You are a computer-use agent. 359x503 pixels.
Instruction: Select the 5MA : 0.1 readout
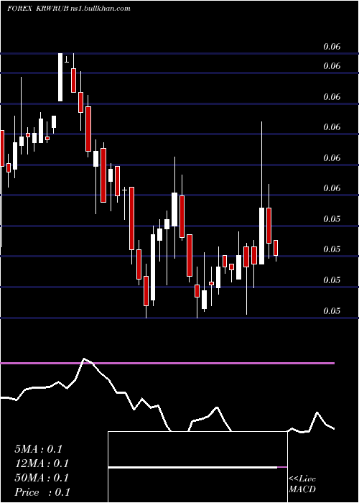pos(38,449)
